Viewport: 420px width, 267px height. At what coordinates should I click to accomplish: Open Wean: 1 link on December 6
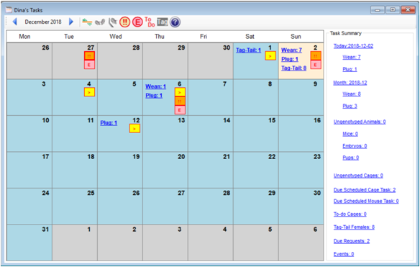(x=155, y=86)
